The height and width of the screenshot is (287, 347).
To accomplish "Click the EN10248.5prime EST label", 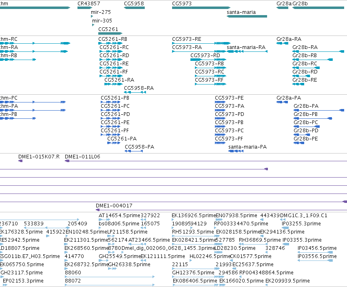I will [86, 232].
